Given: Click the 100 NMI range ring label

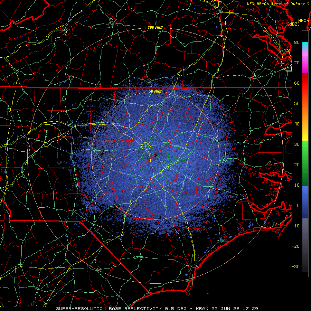Looking at the screenshot, I should 155,27.
